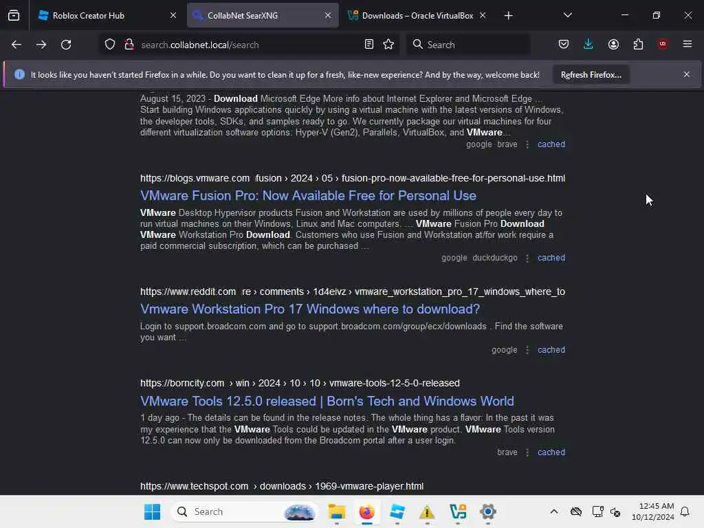Click the techspot.com vmware-player URL

pos(282,486)
